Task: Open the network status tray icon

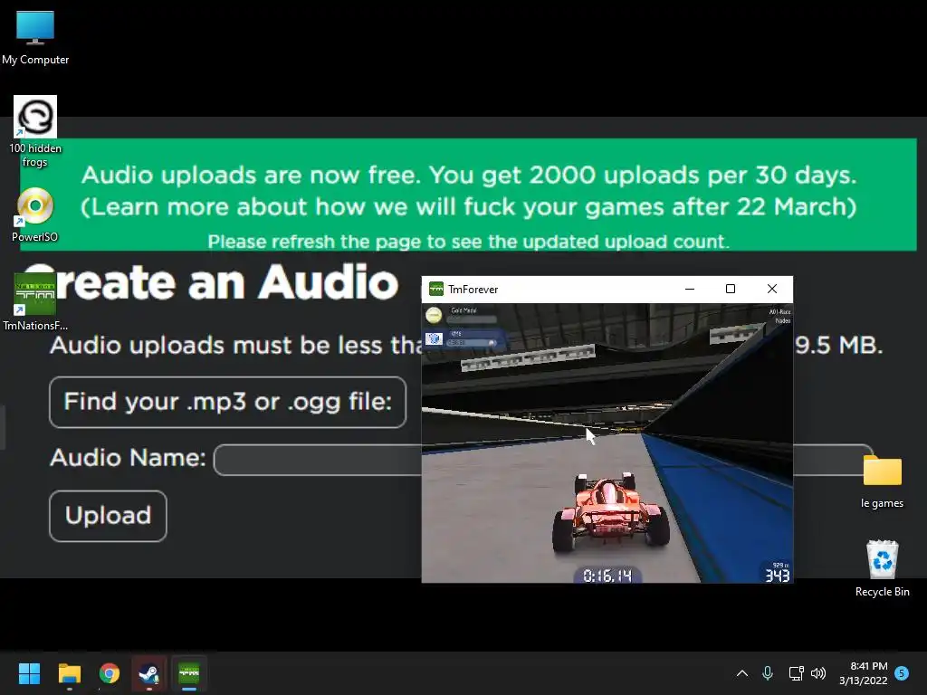Action: 796,673
